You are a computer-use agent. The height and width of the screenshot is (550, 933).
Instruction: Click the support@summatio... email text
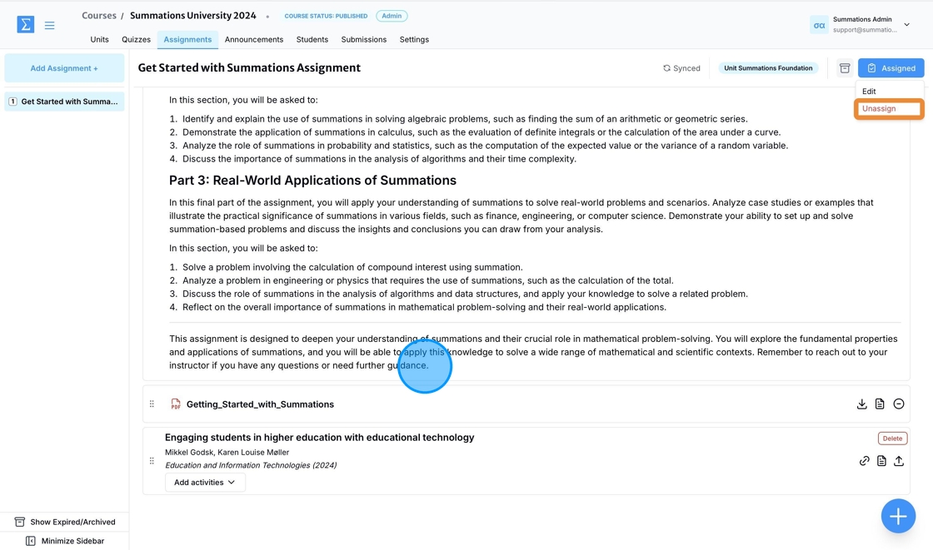(x=865, y=30)
